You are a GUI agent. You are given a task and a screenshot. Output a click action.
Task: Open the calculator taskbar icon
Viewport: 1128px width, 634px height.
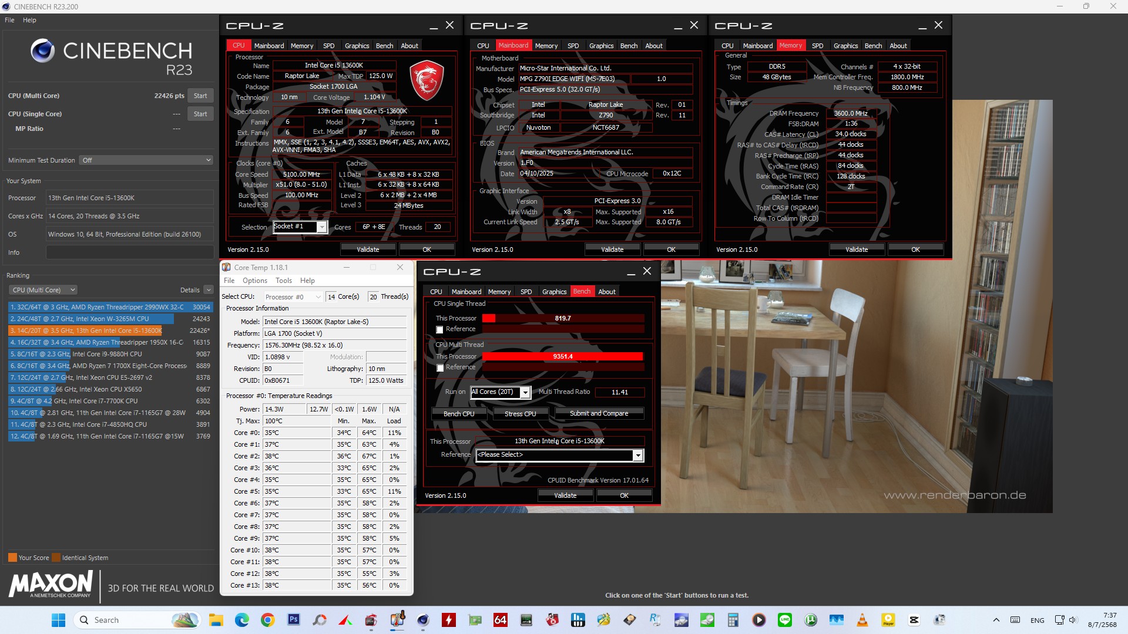click(733, 620)
